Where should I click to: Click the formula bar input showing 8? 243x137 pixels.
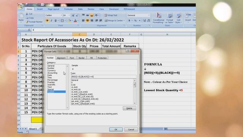114,30
